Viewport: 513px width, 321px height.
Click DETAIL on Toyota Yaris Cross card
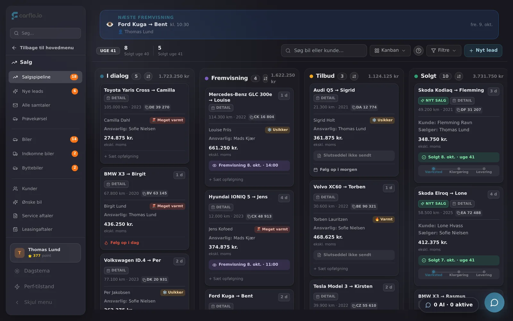pos(116,98)
